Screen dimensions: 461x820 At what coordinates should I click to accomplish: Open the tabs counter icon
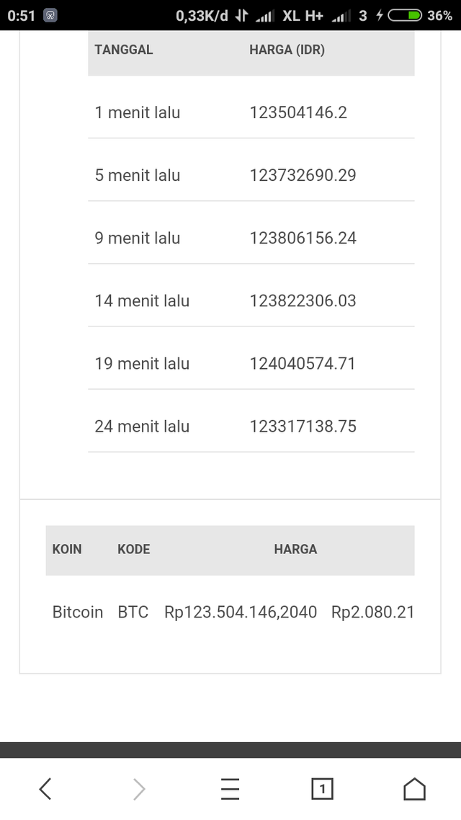click(322, 789)
